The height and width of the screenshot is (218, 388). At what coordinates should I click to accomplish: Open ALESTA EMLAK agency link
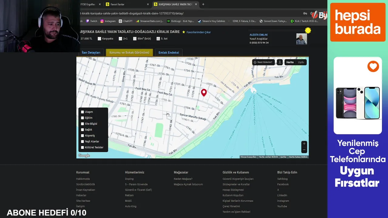(x=259, y=35)
